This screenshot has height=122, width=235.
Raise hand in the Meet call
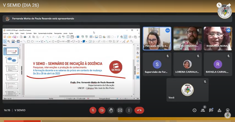click(111, 110)
